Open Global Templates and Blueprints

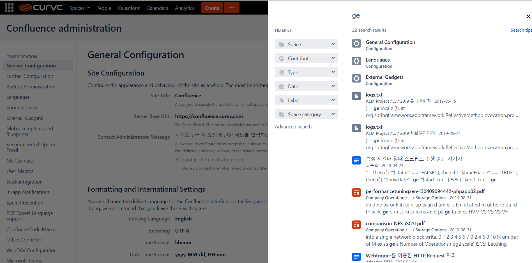pos(30,131)
